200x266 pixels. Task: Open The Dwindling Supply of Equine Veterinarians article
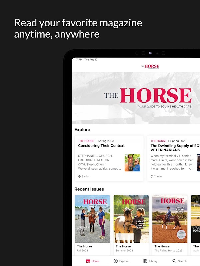click(x=174, y=158)
